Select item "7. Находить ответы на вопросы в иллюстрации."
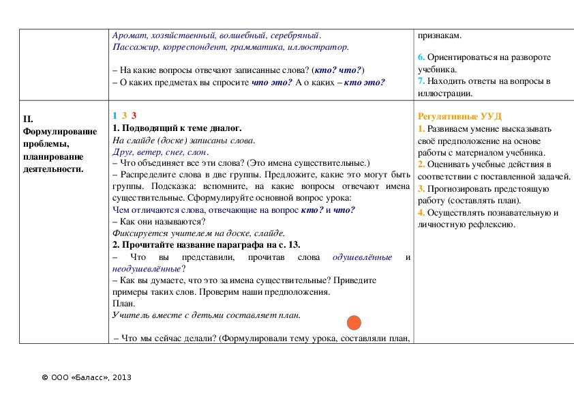The width and height of the screenshot is (574, 406). [x=484, y=87]
